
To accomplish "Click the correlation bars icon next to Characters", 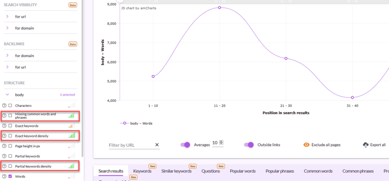I will tap(71, 105).
